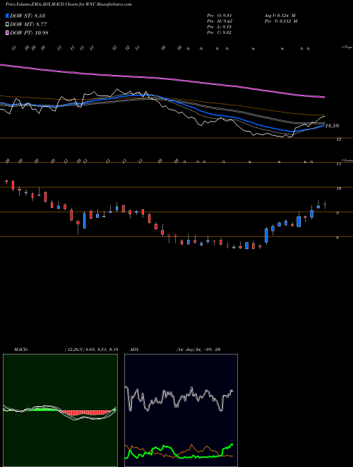Image resolution: width=353 pixels, height=467 pixels.
Task: Select the 'DOW PT: 10.98' legend text
Action: [x=29, y=33]
